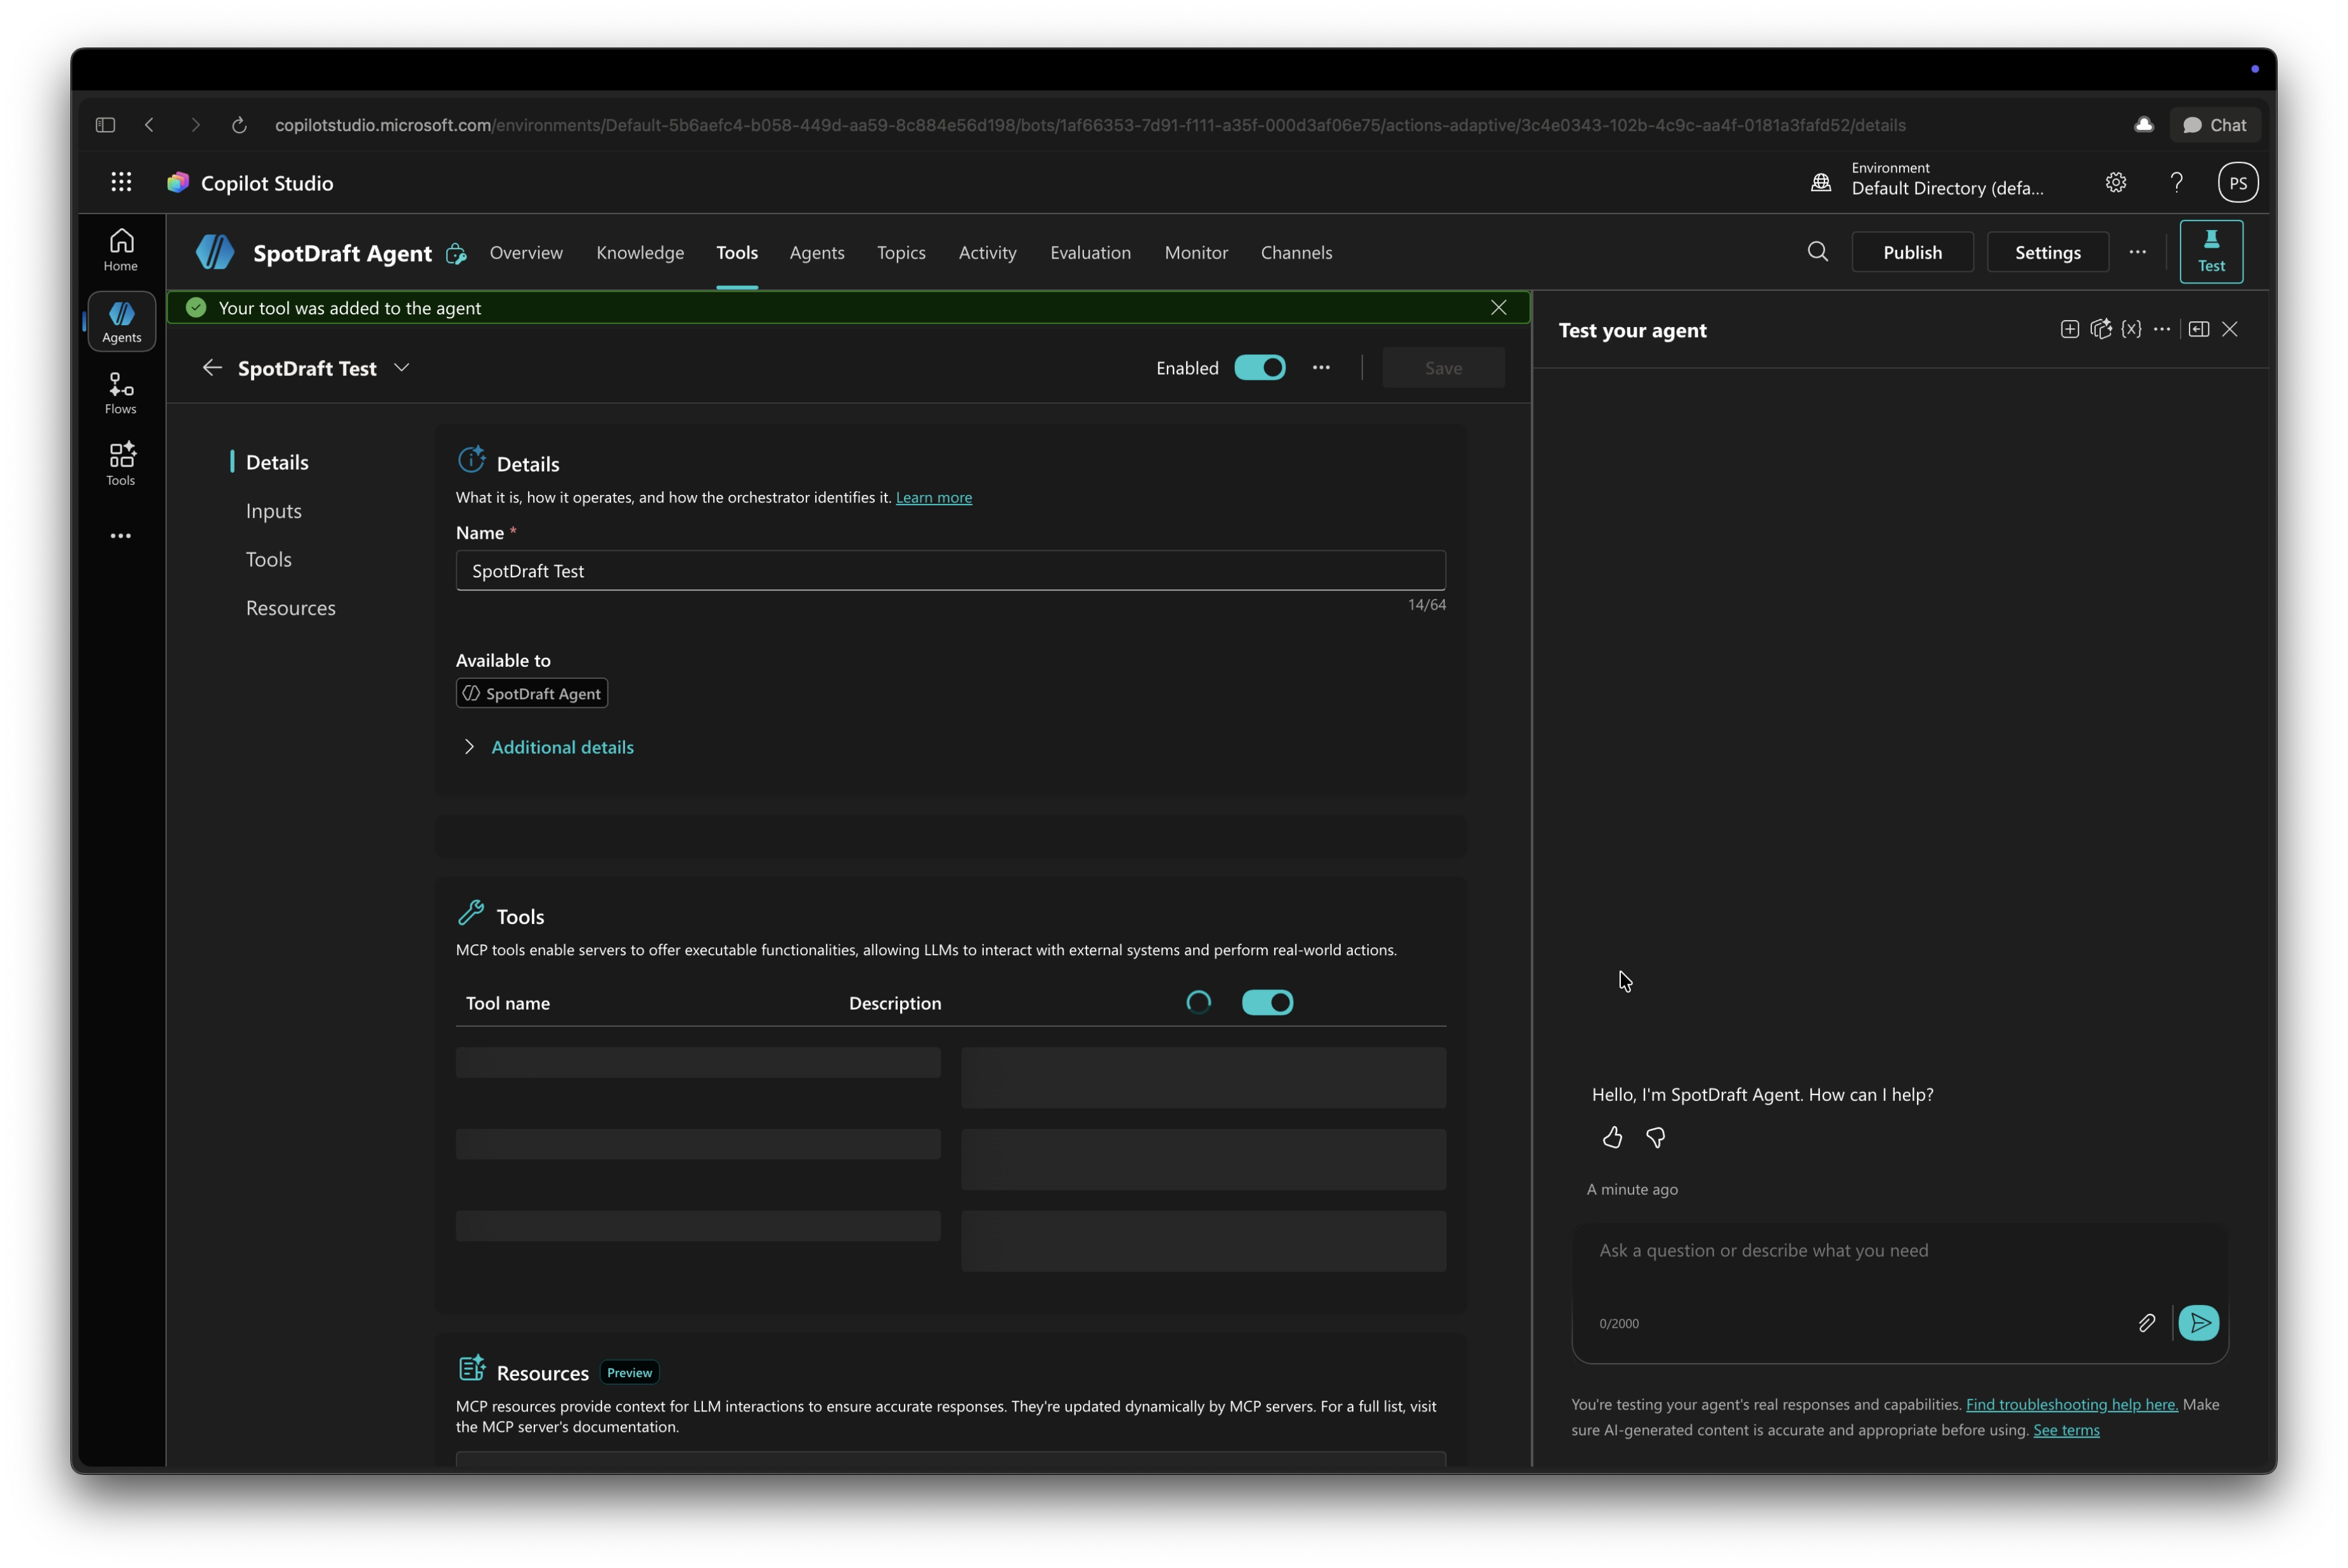Switch to the Activity tab
Screen dimensions: 2348x1568
(x=987, y=252)
